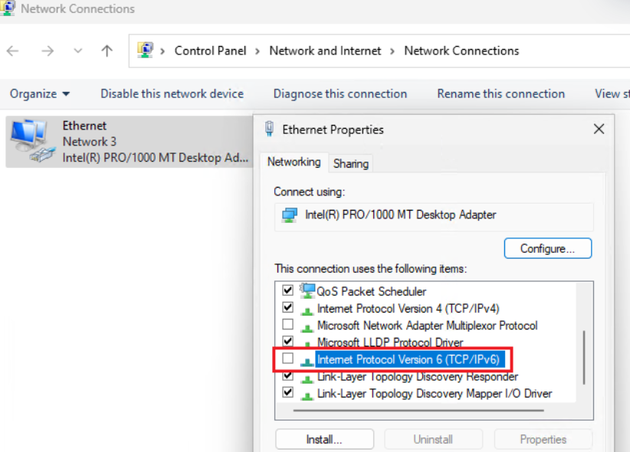Click the Up one level arrow

(107, 51)
